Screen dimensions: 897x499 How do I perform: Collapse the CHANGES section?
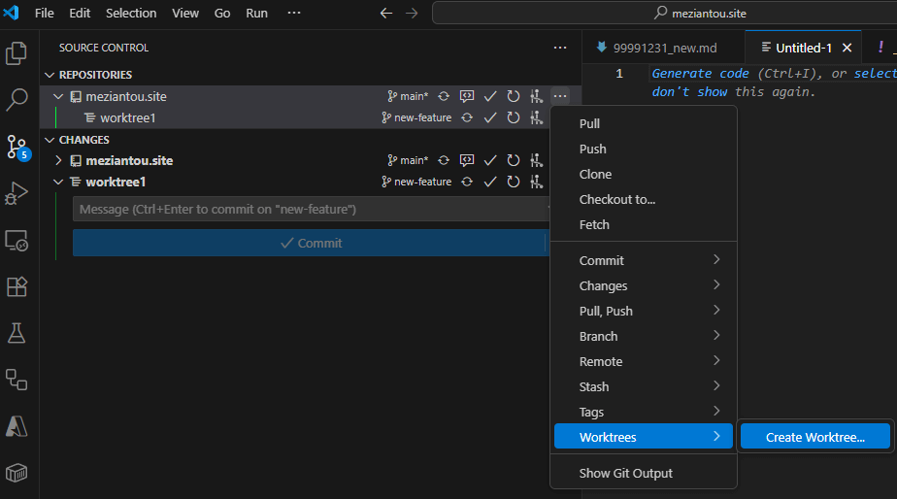tap(50, 140)
